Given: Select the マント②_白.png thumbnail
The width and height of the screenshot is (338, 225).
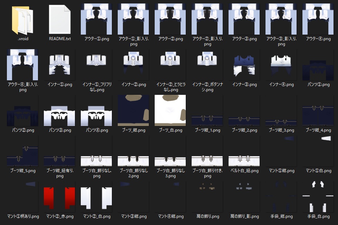Looking at the screenshot, I should (96, 197).
